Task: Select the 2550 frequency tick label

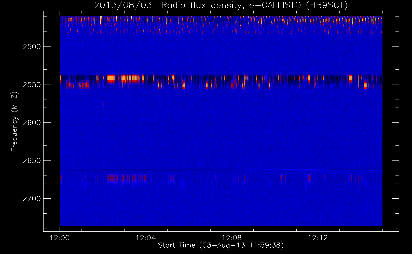Action: click(32, 85)
